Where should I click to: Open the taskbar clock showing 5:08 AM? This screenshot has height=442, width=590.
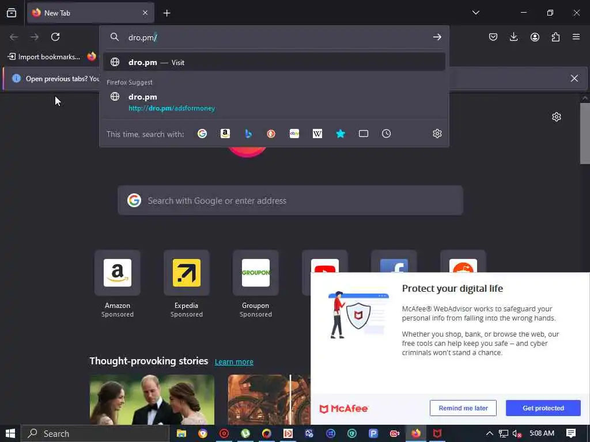542,433
